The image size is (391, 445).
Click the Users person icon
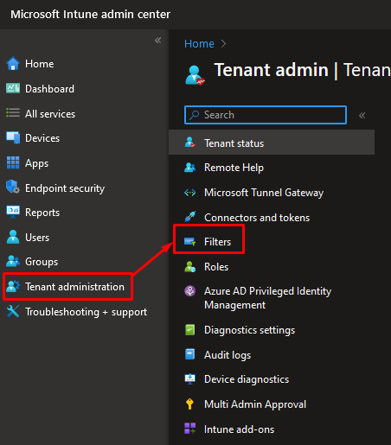[13, 237]
